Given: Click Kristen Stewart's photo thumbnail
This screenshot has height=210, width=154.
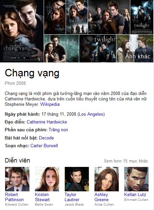Looking at the screenshot, I should tap(47, 179).
